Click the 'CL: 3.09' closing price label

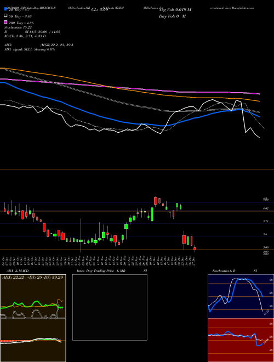[x=100, y=10]
